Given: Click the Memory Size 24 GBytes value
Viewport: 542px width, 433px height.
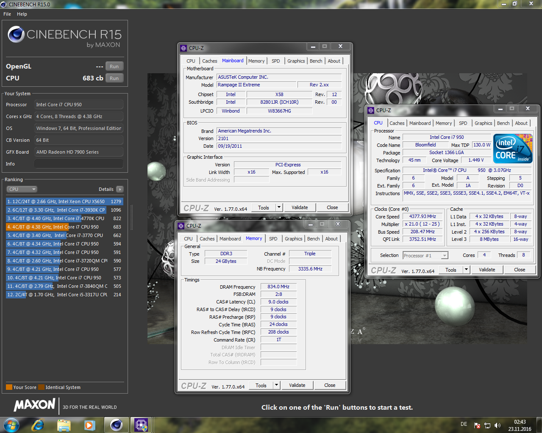Looking at the screenshot, I should [226, 261].
